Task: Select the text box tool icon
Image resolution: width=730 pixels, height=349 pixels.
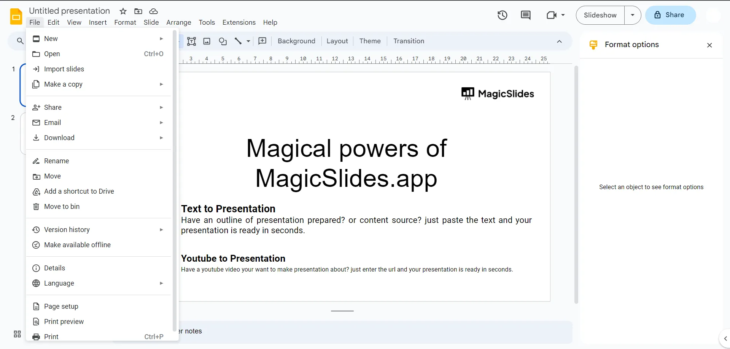Action: 192,41
